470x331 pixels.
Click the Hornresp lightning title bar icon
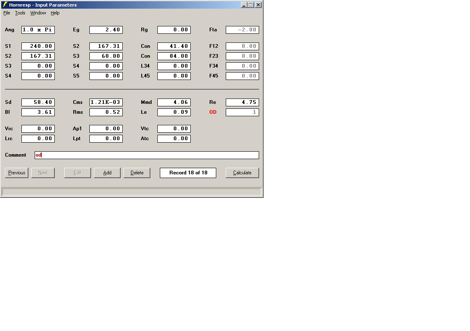(5, 5)
